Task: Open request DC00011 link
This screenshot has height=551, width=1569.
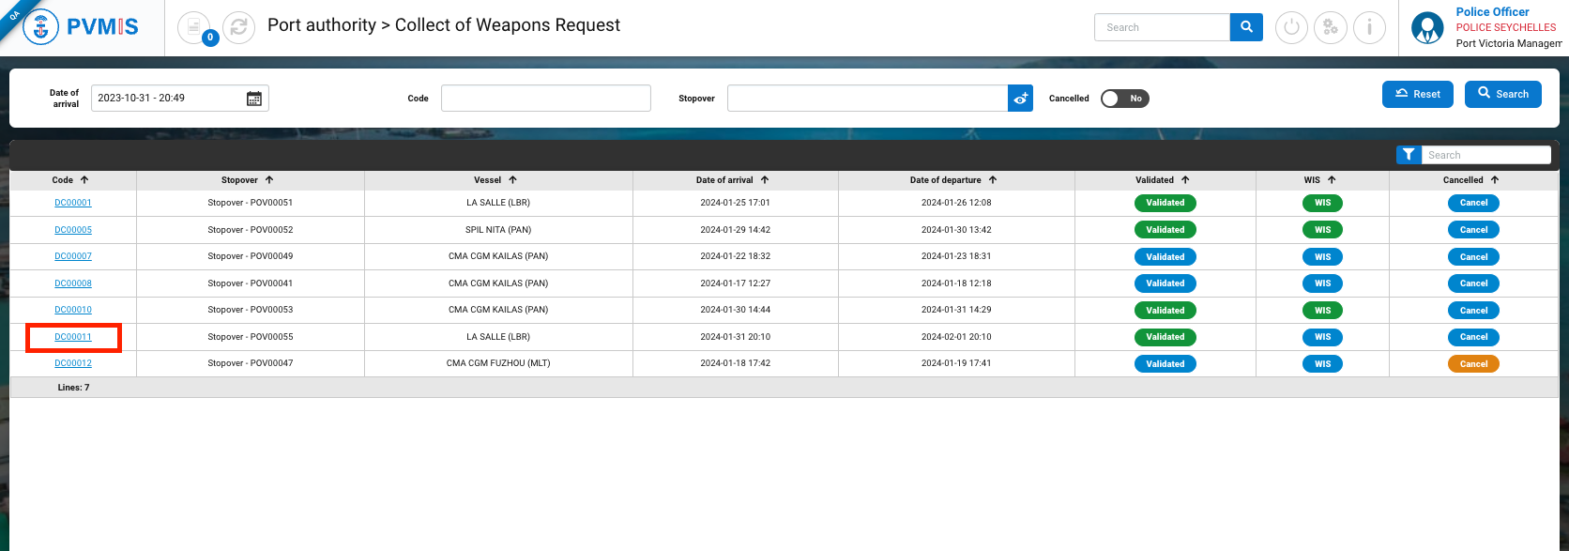Action: click(x=73, y=337)
